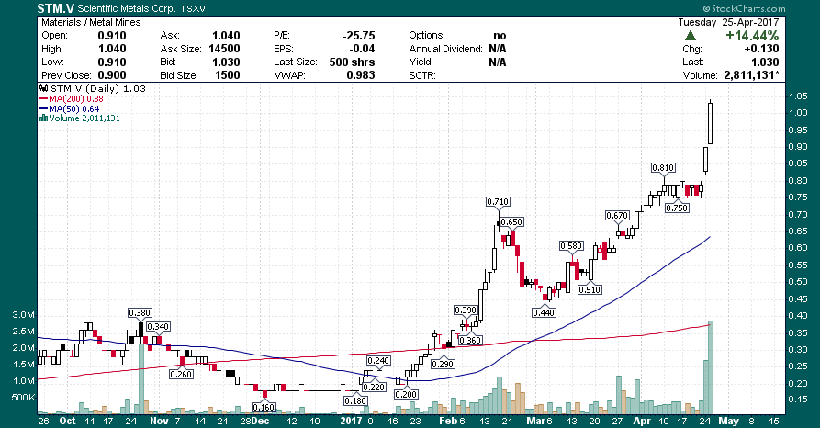Viewport: 820px width, 428px height.
Task: Click the 0.260 price callout
Action: coord(181,374)
